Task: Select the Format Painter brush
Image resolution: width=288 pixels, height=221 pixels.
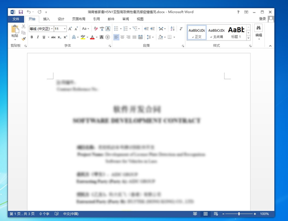Action: click(x=23, y=39)
